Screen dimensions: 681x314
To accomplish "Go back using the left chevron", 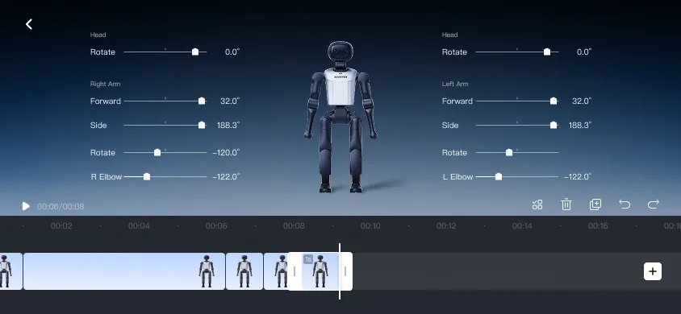I will tap(29, 24).
